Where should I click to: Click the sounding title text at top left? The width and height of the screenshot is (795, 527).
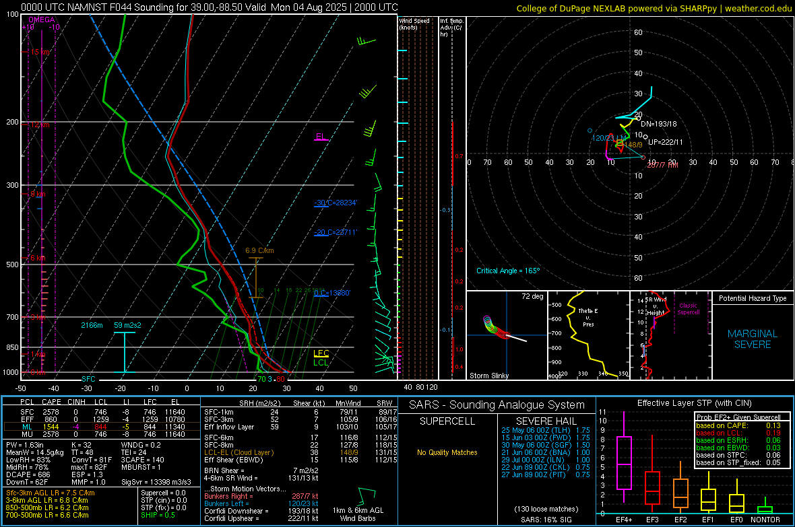[x=210, y=7]
